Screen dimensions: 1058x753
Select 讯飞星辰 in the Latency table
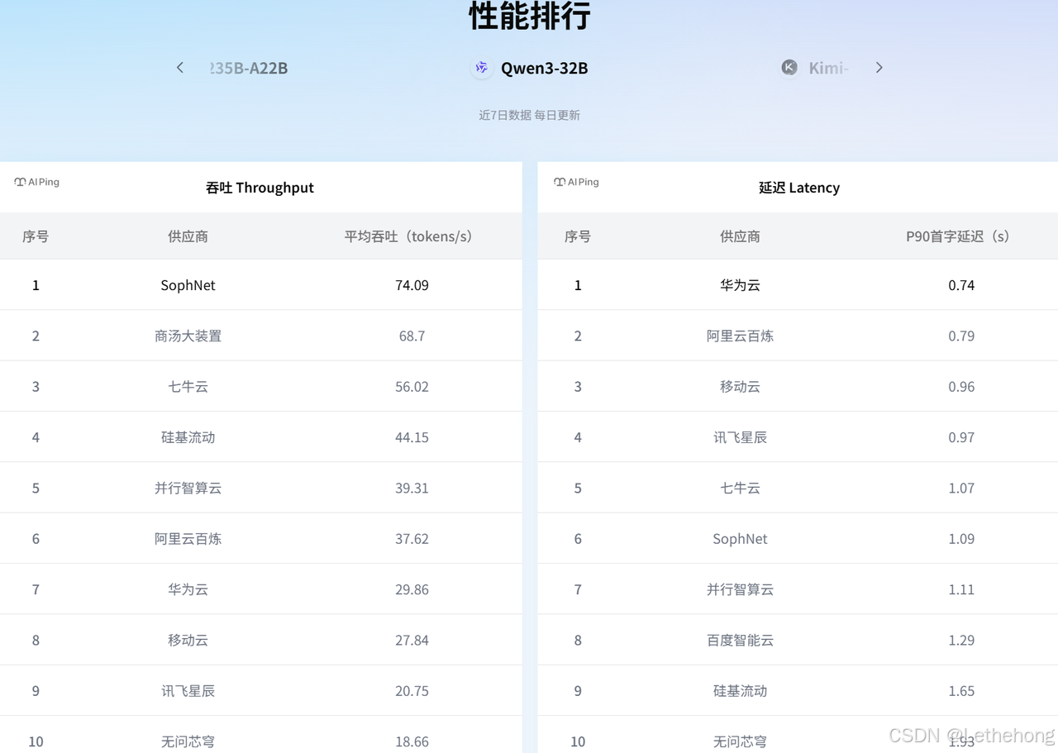click(x=740, y=437)
